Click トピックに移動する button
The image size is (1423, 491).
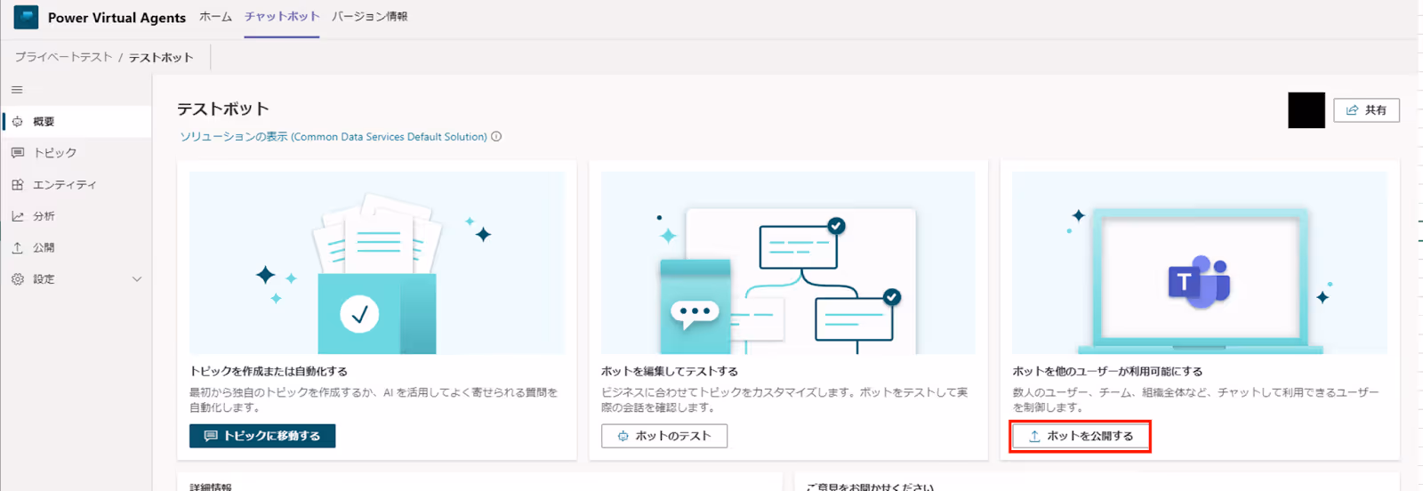(x=262, y=436)
